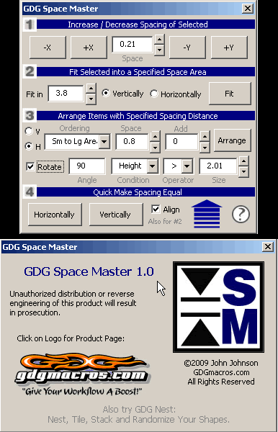278x432 pixels.
Task: Click the -Y spacing button
Action: pos(187,48)
